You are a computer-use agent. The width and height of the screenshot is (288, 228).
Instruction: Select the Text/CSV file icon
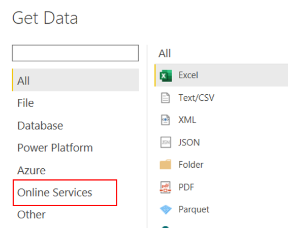(165, 98)
